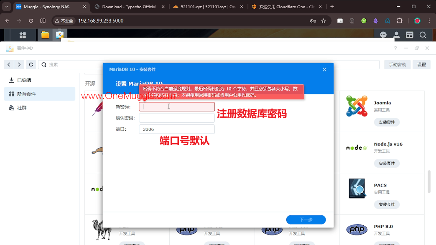Switch to Cloudflare One browser tab

pyautogui.click(x=286, y=7)
